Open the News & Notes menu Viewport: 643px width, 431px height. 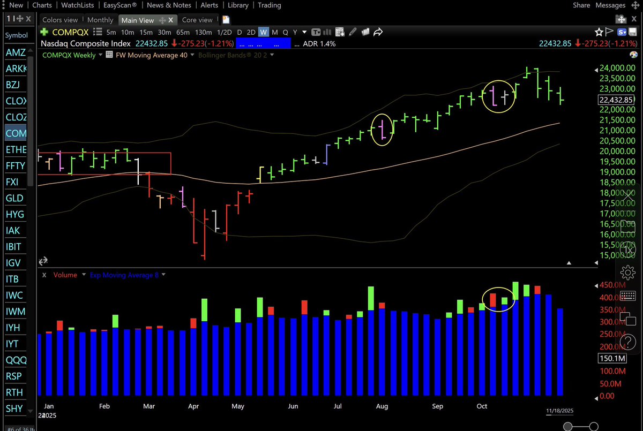coord(169,5)
